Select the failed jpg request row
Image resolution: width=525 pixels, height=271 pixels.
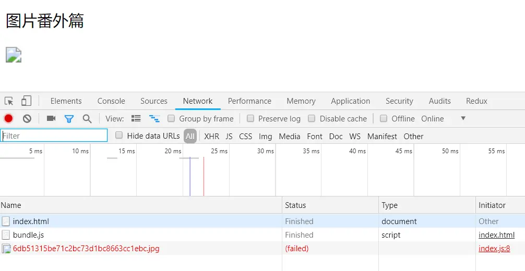86,249
